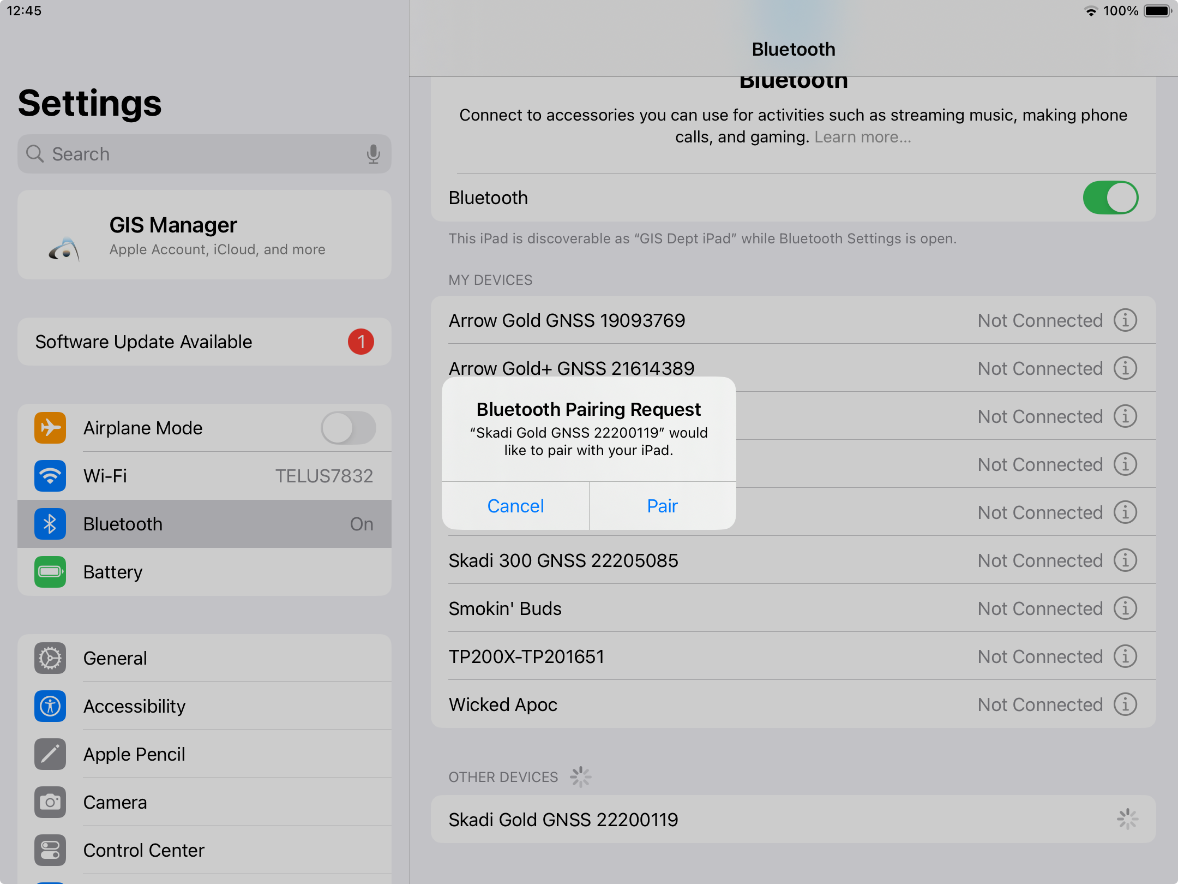1178x884 pixels.
Task: Tap the Accessibility icon
Action: 50,706
